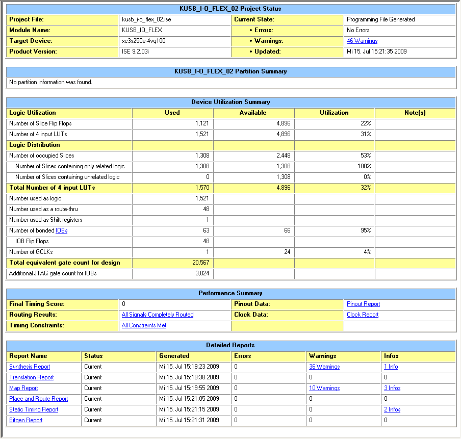Click Number used as Shift registers label
The image size is (461, 439).
(x=46, y=220)
